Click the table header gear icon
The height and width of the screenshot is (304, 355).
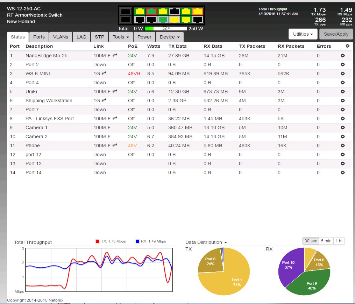pyautogui.click(x=347, y=46)
